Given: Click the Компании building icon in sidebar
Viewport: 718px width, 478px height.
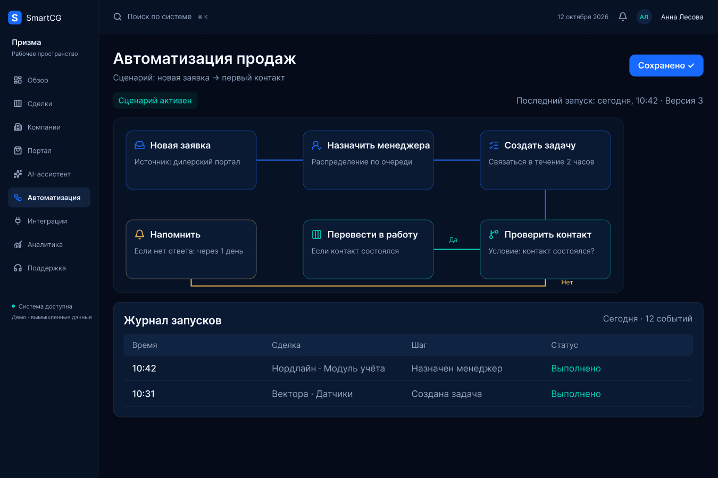Looking at the screenshot, I should pos(18,127).
